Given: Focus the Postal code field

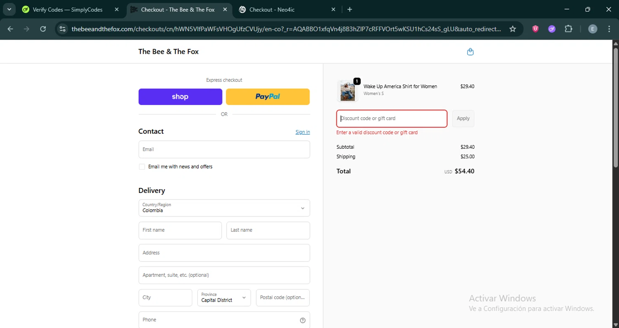Looking at the screenshot, I should 283,297.
